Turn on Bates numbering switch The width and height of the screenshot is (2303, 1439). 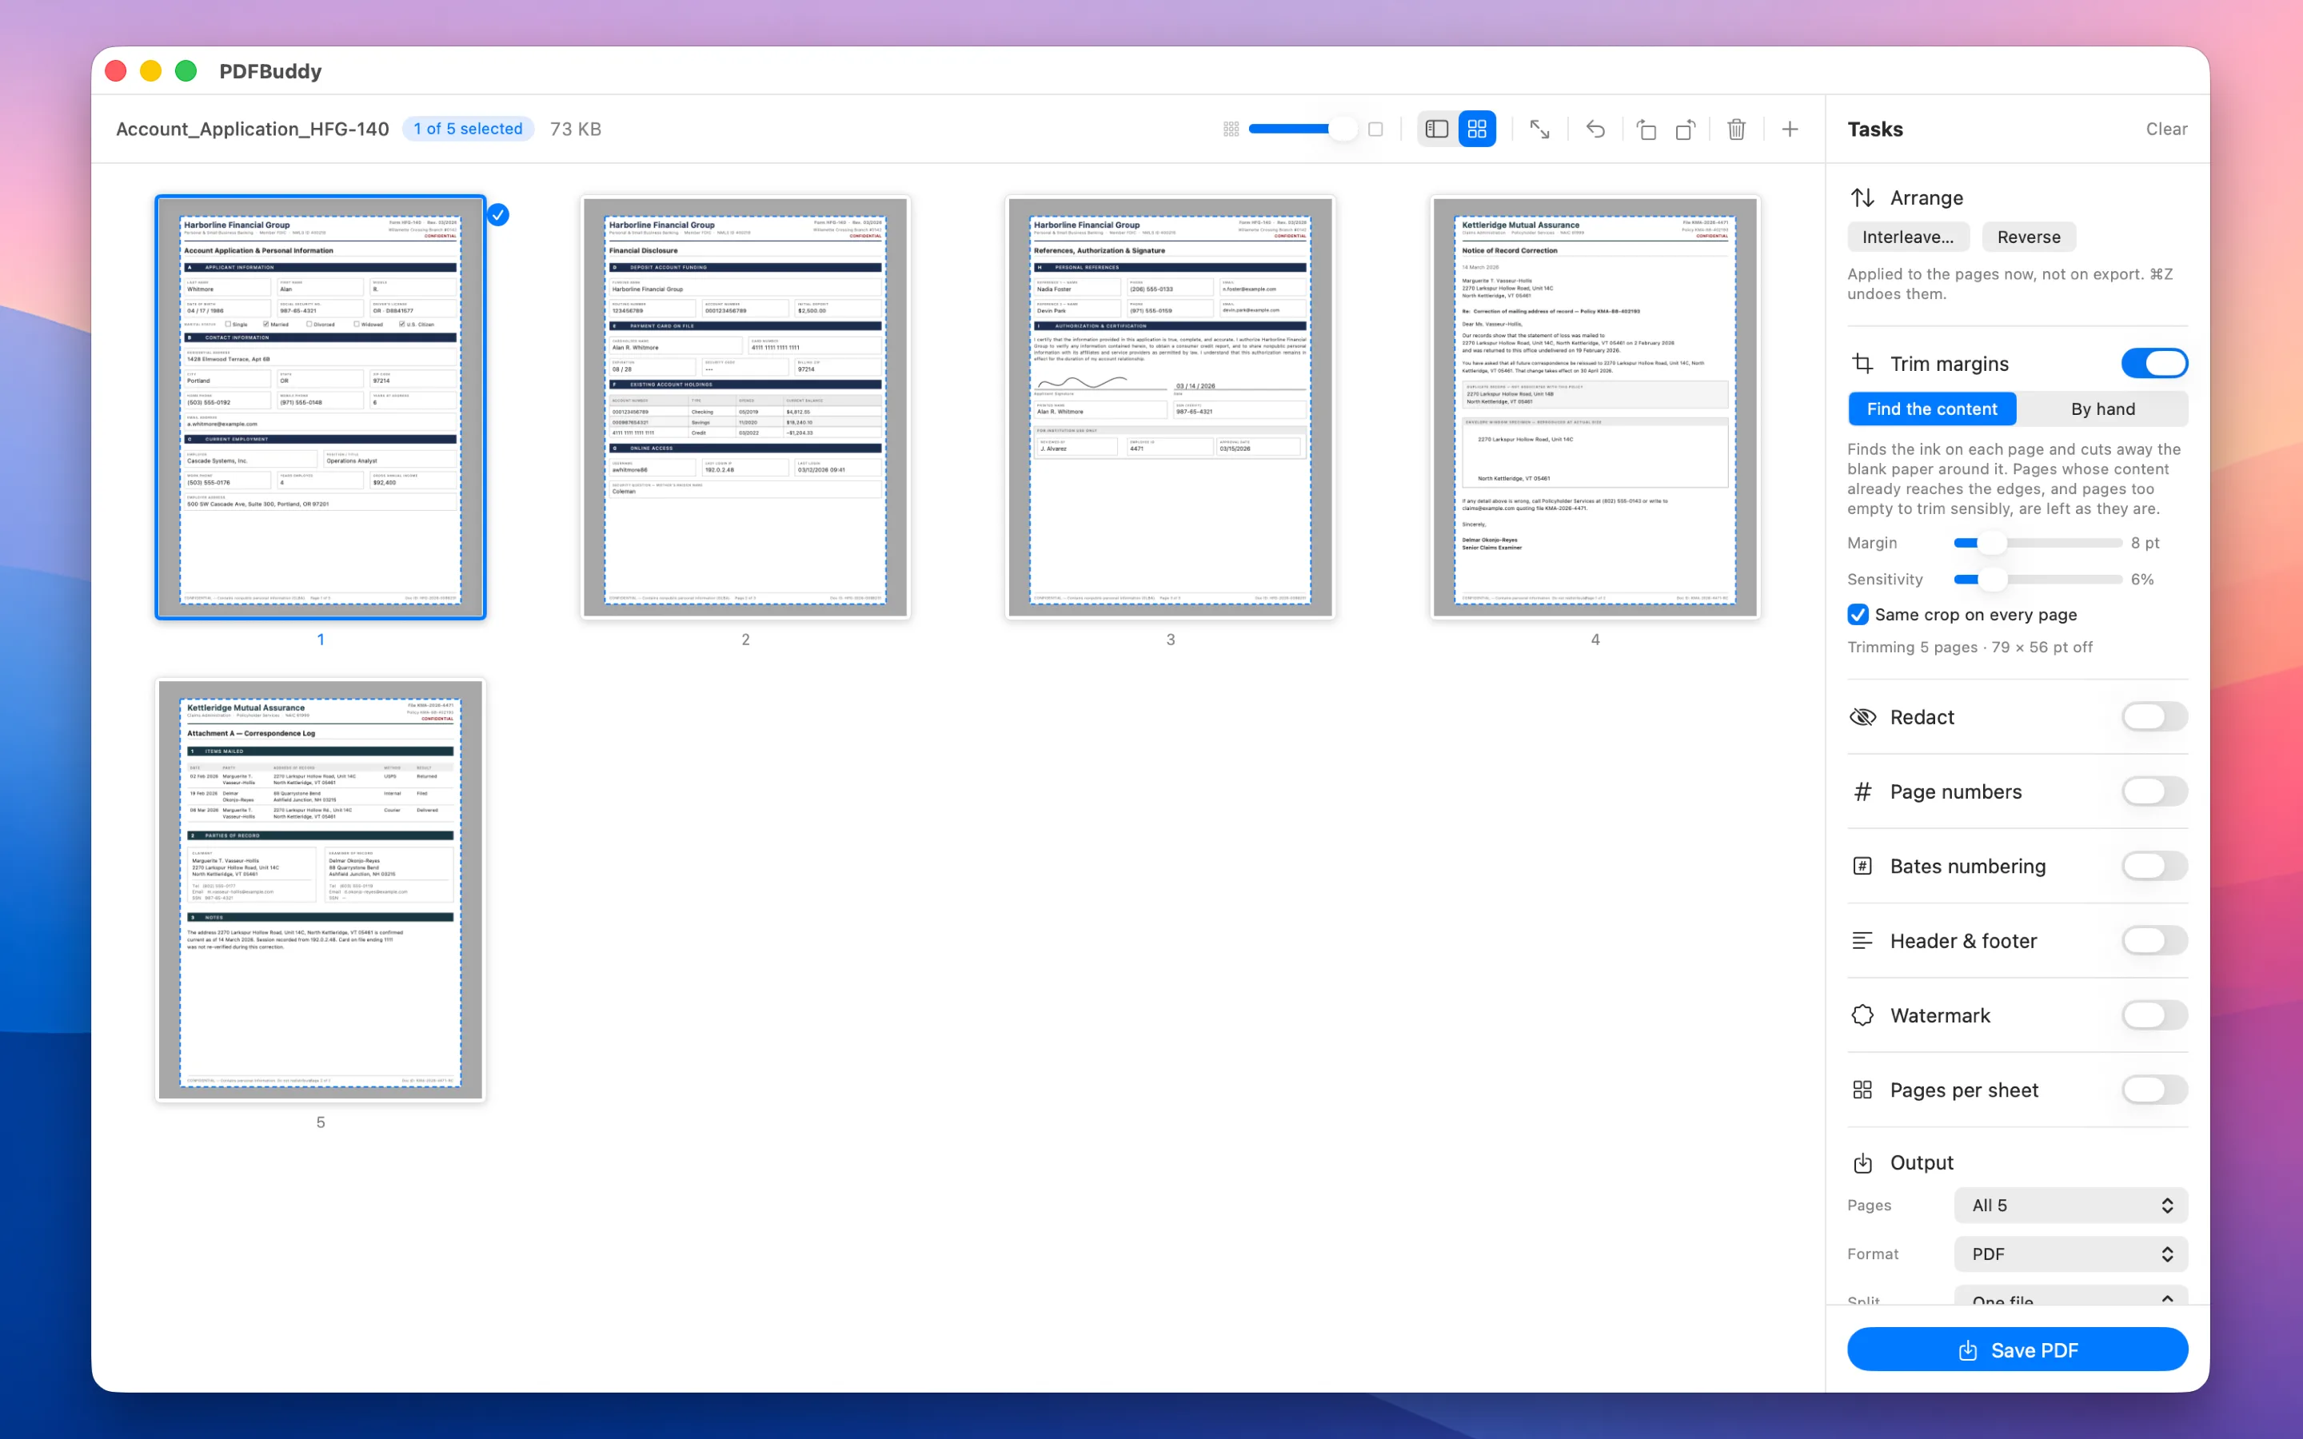point(2153,866)
